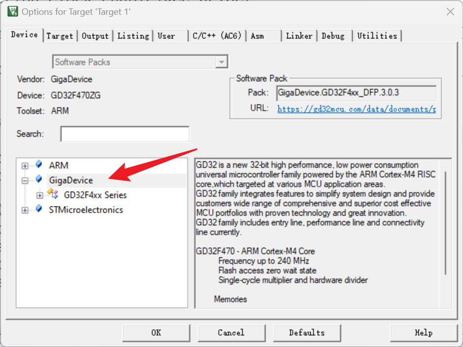Switch to the Target tab
The image size is (463, 347).
tap(60, 36)
